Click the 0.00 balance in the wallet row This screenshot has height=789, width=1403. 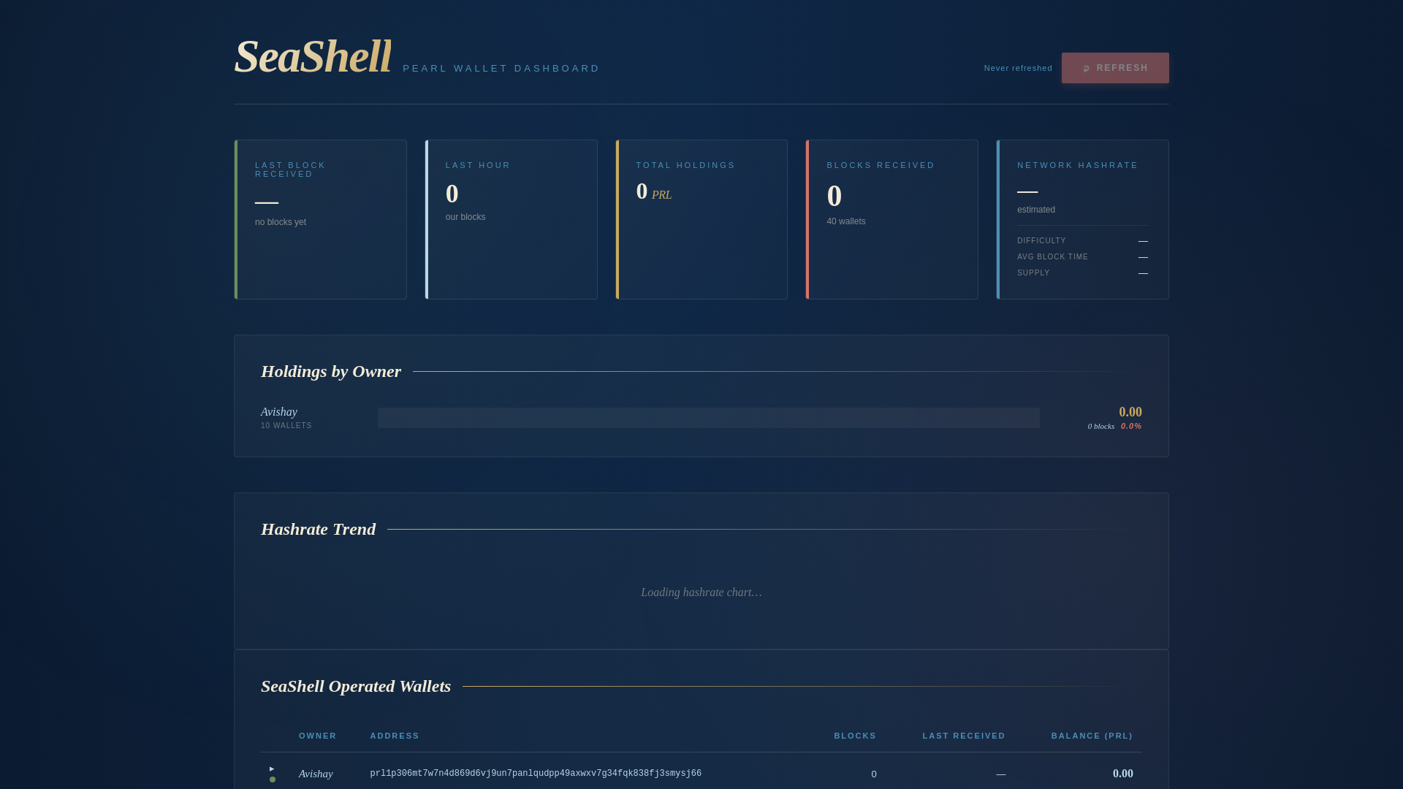click(1122, 774)
